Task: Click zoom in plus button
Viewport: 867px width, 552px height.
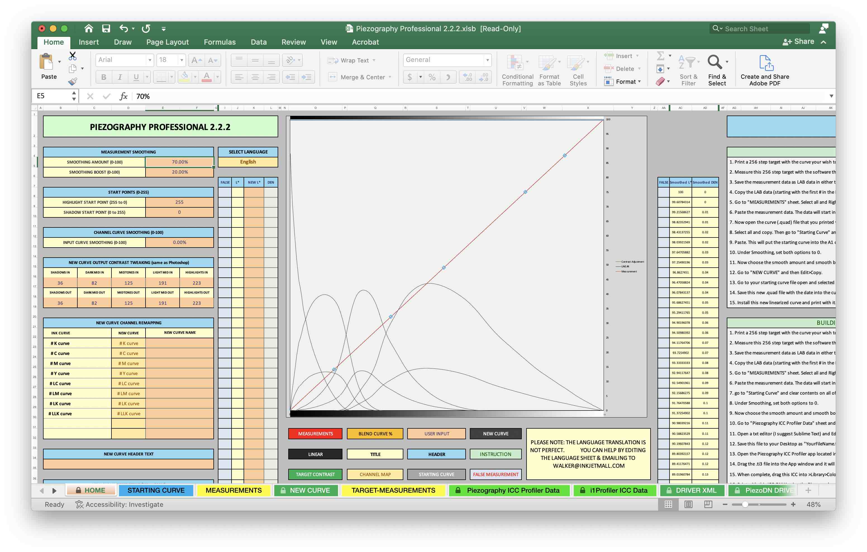Action: click(x=793, y=504)
